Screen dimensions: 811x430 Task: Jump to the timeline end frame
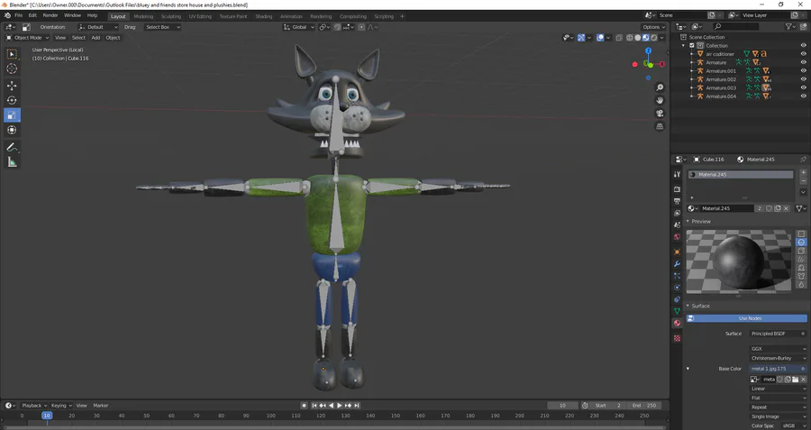[x=356, y=406]
